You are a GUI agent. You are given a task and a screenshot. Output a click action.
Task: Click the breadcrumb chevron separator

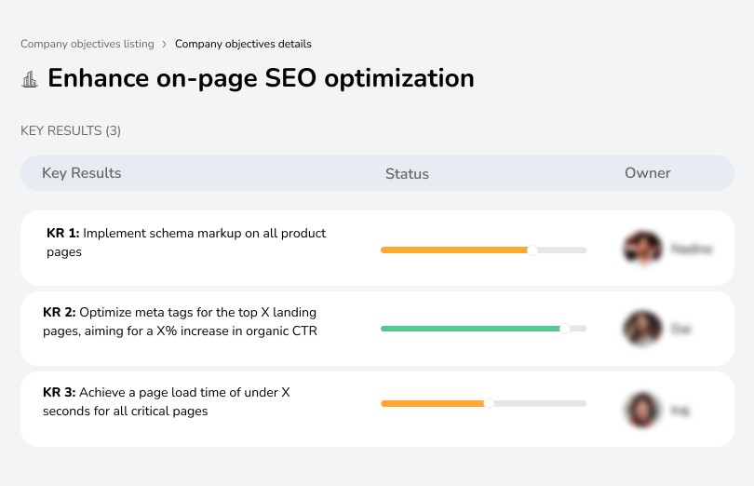pos(165,45)
